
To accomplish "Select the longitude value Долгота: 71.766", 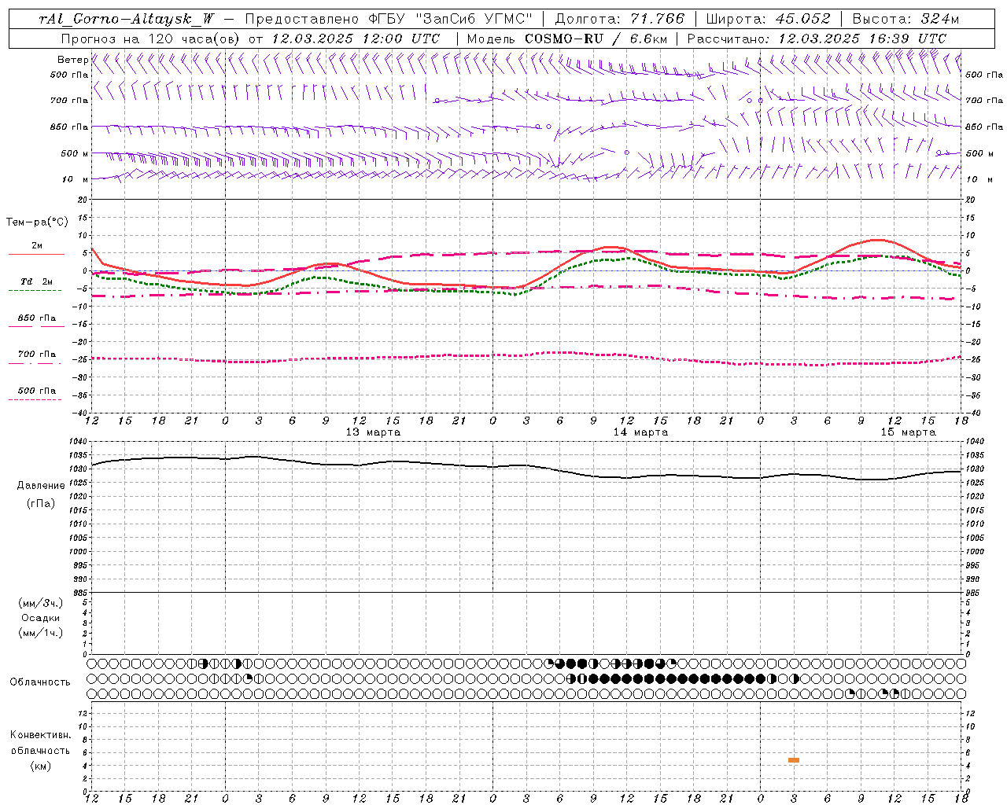I will coord(620,19).
